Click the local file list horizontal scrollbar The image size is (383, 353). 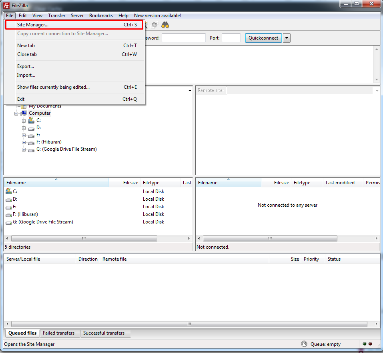tap(84, 238)
